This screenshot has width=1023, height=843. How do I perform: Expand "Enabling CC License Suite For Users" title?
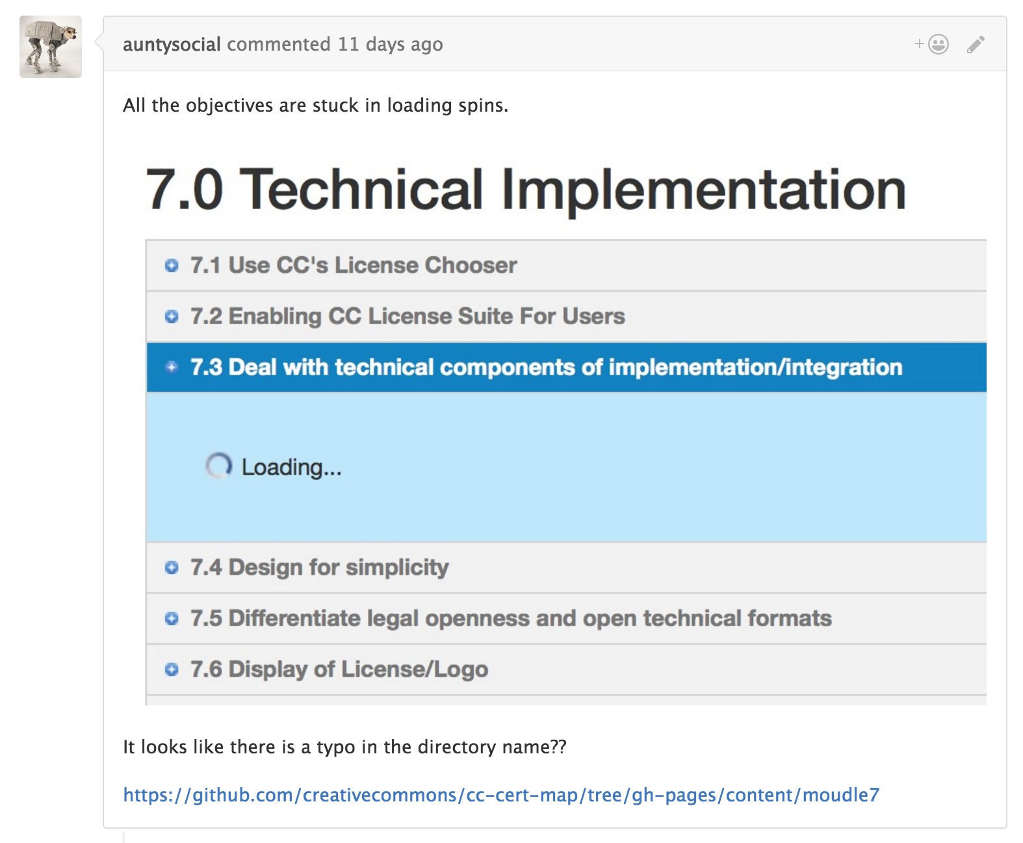pyautogui.click(x=407, y=316)
